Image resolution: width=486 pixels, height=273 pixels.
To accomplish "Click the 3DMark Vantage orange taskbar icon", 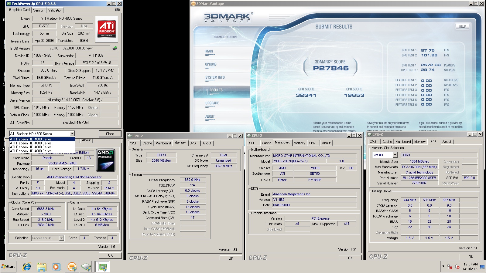I will pyautogui.click(x=72, y=267).
